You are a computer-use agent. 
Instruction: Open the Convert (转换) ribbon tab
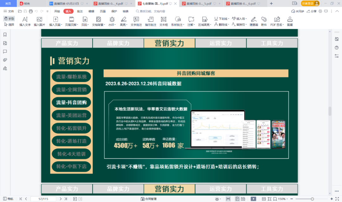pos(125,11)
